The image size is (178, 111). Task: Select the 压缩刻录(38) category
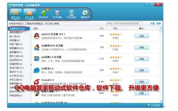click(16, 64)
